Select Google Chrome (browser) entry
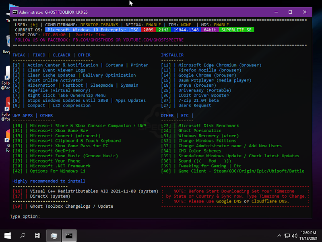 207,75
